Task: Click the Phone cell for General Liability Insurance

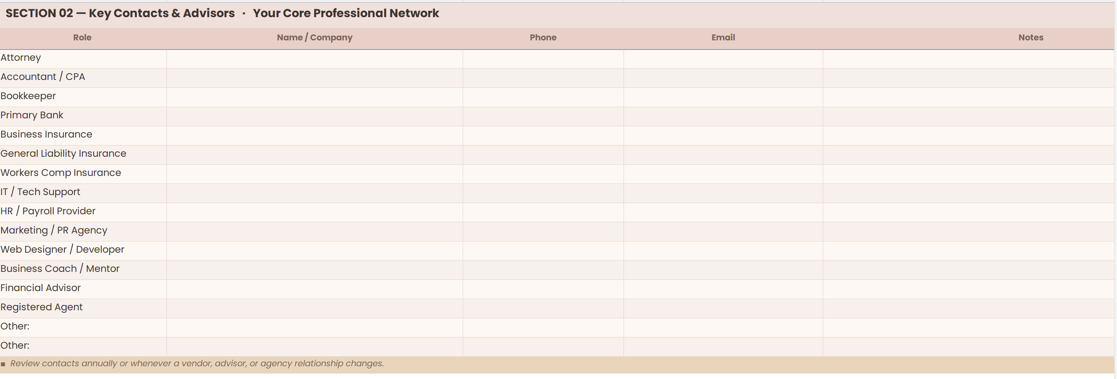Action: 543,155
